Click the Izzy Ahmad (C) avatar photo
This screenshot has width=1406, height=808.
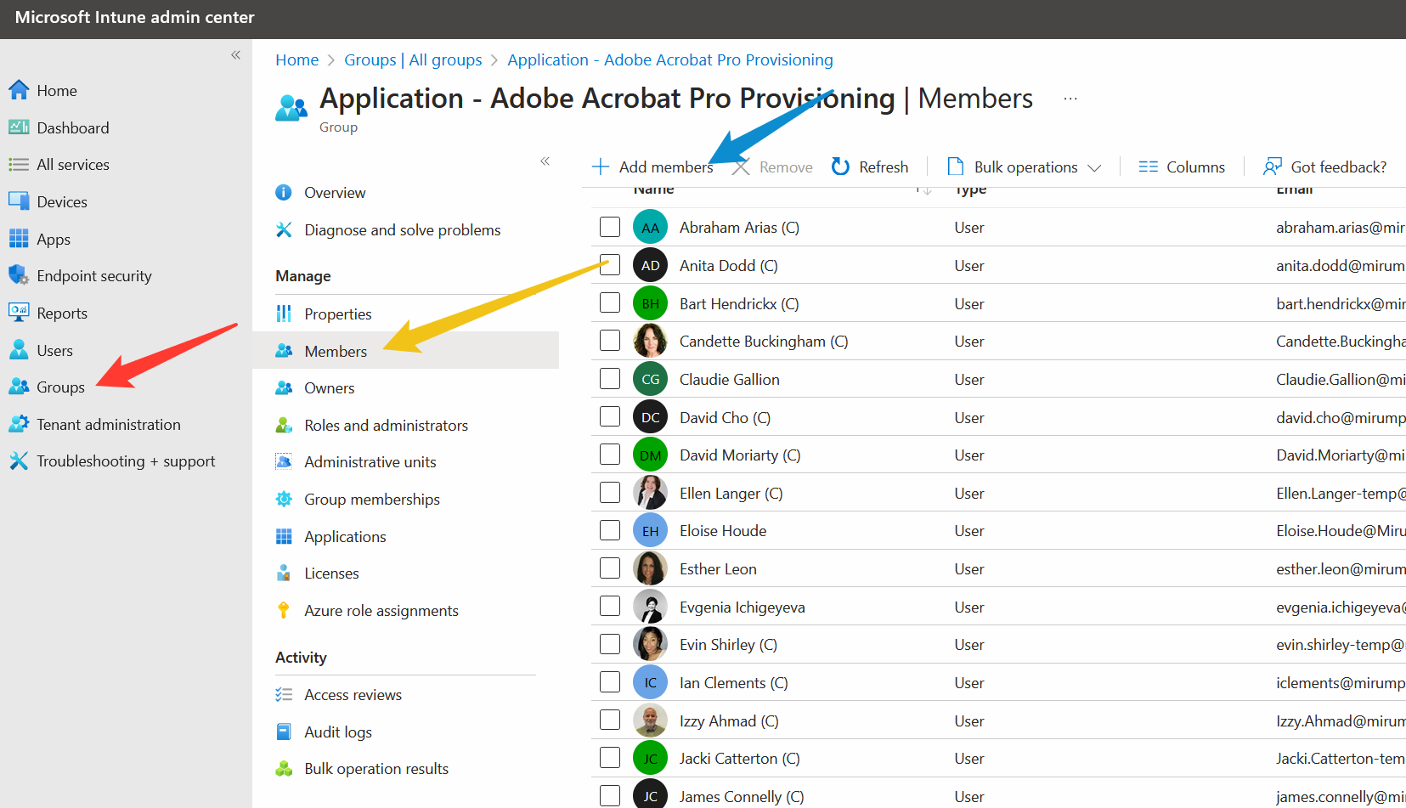point(650,720)
